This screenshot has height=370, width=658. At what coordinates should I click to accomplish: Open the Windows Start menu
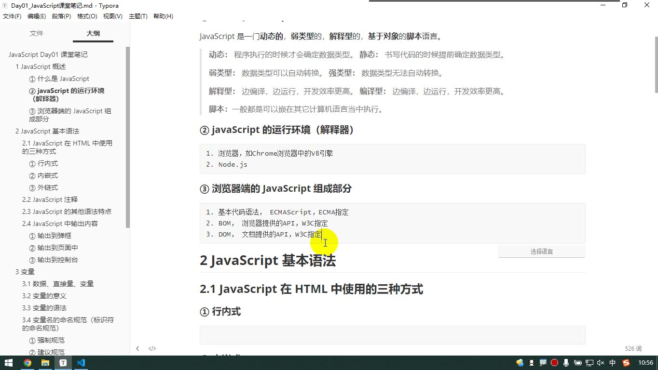9,363
